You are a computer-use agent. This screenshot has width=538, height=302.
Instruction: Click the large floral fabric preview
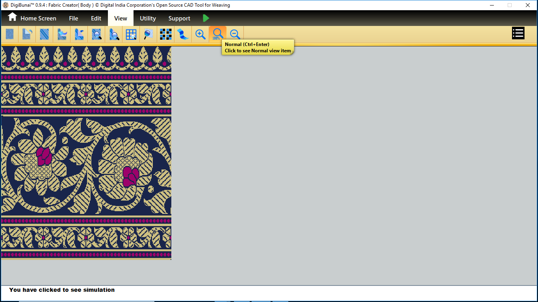point(86,165)
